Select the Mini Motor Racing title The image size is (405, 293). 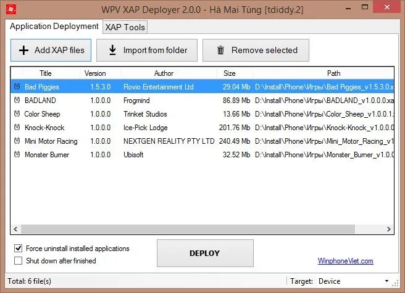51,141
